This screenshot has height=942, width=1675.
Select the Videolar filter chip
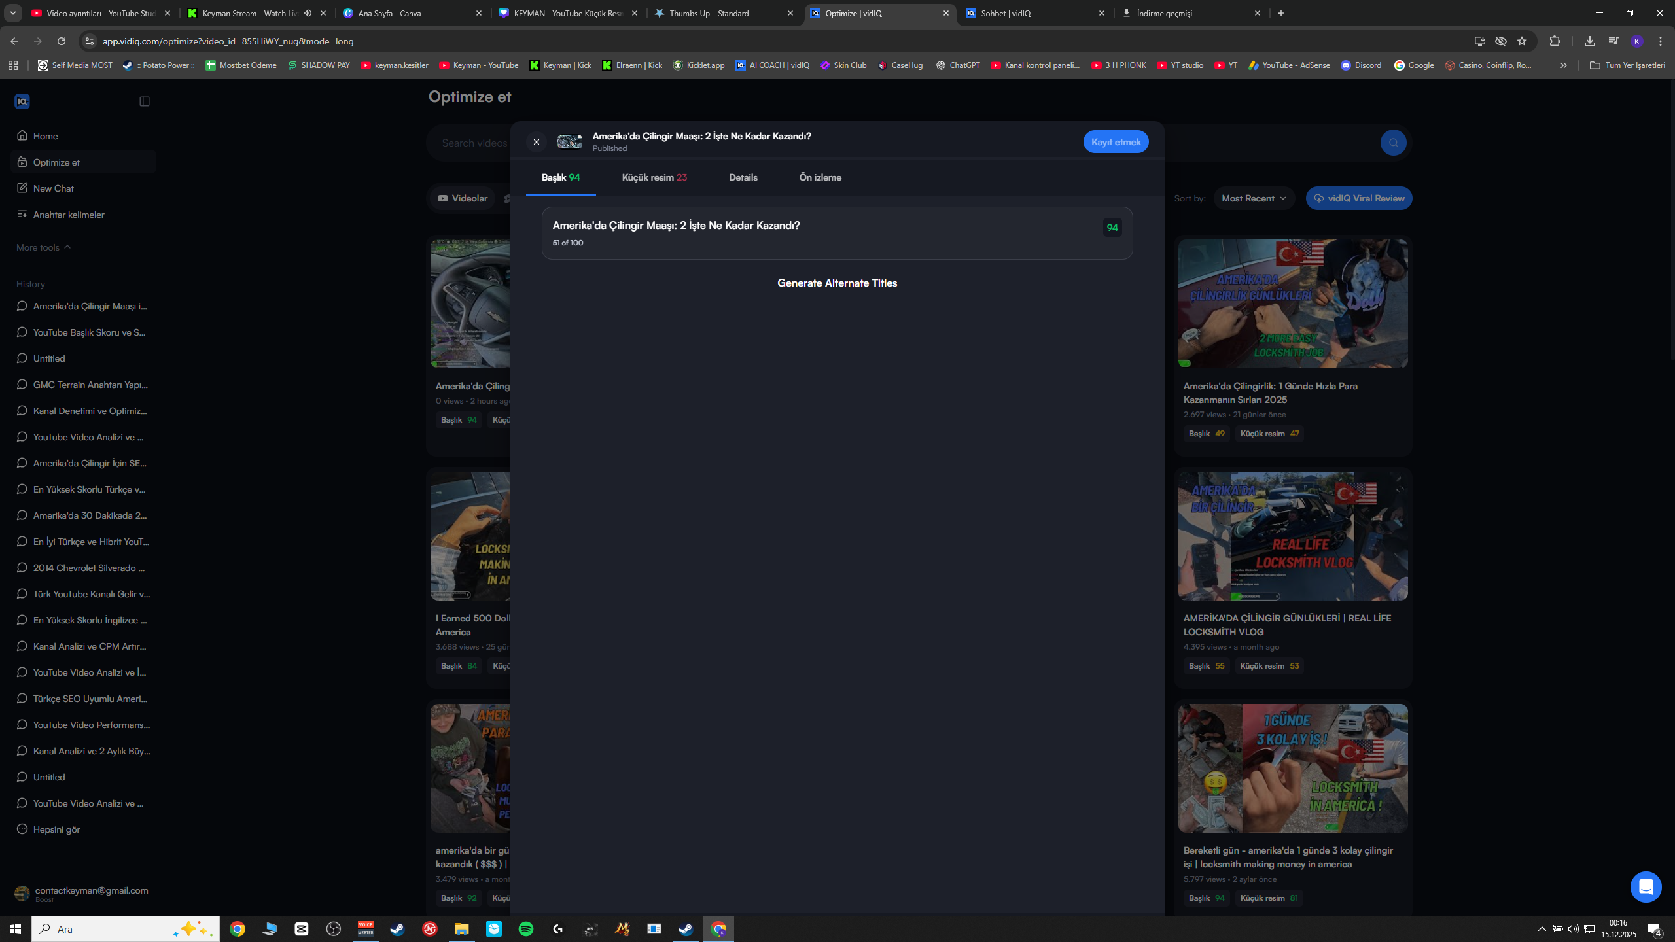[463, 198]
